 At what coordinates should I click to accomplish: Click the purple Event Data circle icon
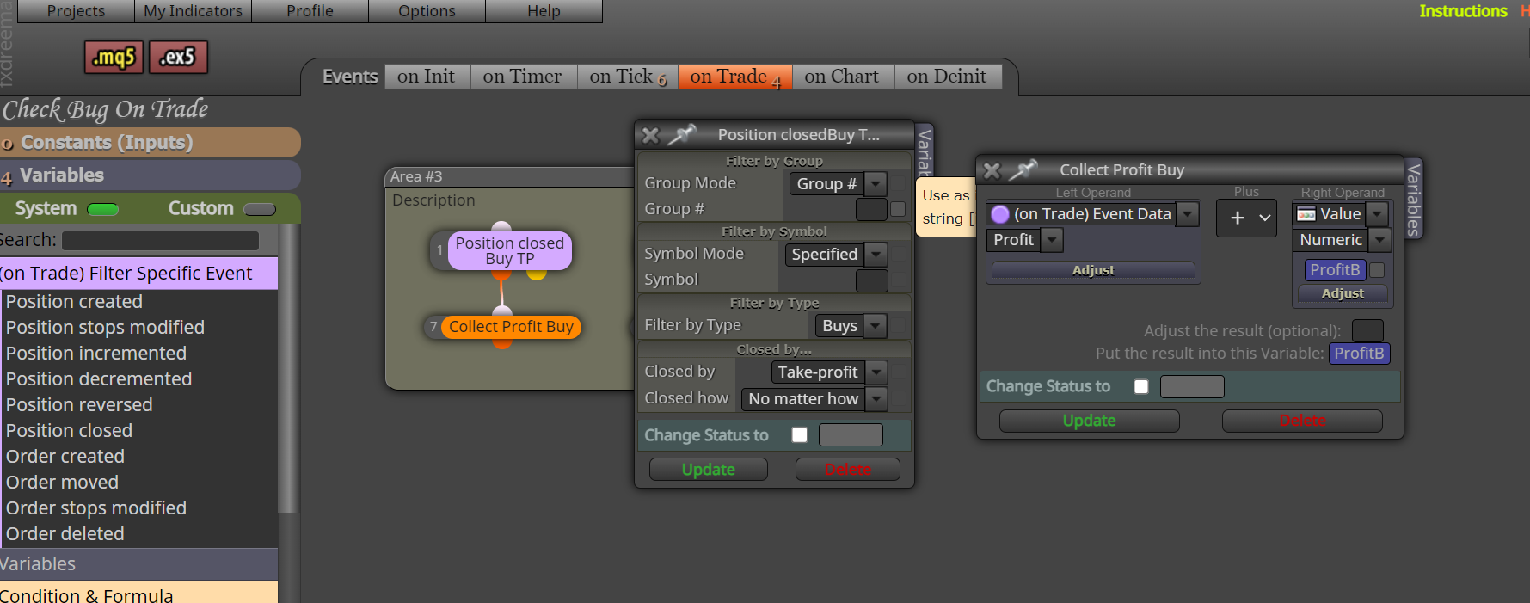(1000, 214)
